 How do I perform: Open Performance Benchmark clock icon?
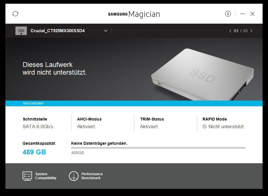coord(74,176)
